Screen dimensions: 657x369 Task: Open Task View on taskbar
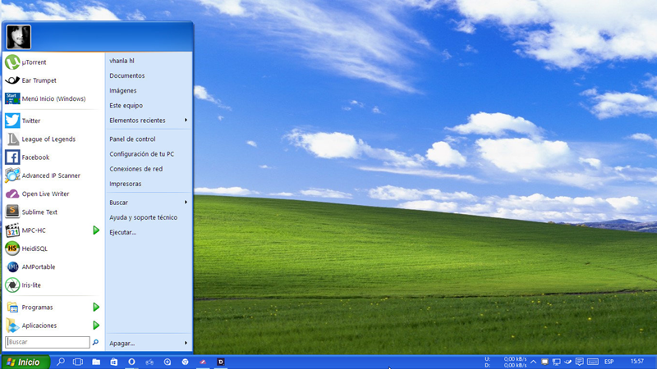[78, 362]
